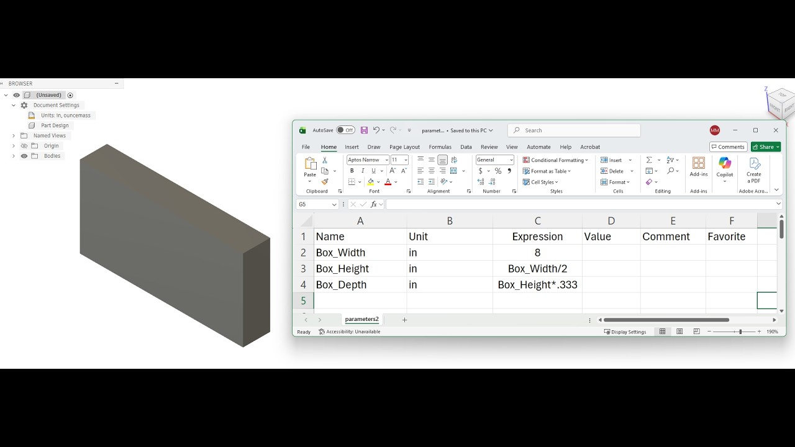Image resolution: width=795 pixels, height=447 pixels.
Task: Hide the Bodies folder via eye icon
Action: pyautogui.click(x=24, y=156)
